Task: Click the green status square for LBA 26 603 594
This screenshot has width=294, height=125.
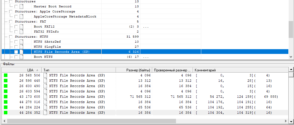Action: [x=6, y=91]
